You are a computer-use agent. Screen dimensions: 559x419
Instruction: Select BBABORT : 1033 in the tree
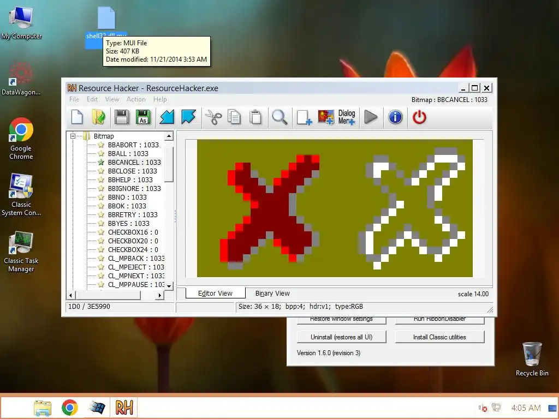click(133, 145)
